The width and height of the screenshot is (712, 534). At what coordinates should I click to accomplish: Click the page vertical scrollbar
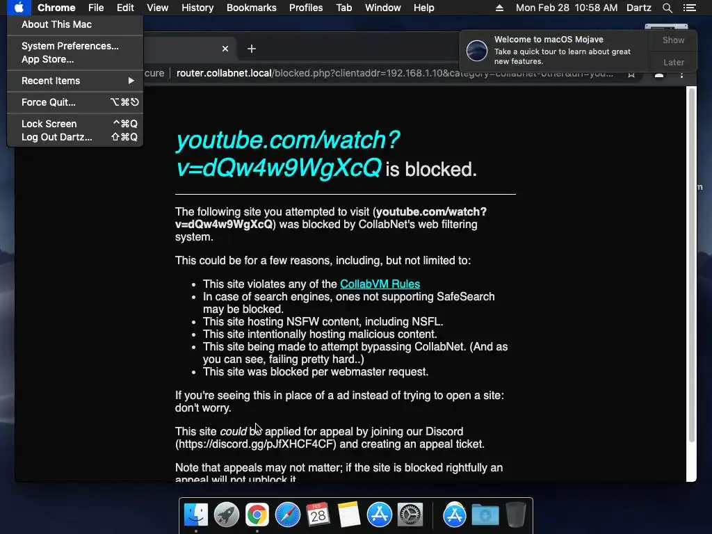[692, 265]
